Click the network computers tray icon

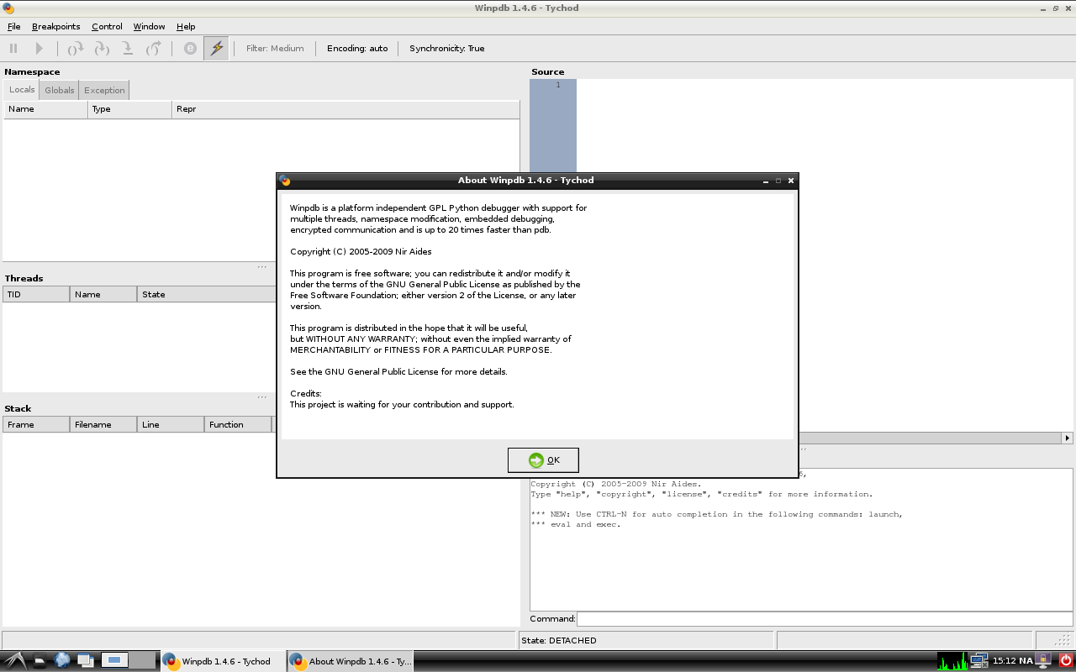(x=978, y=661)
